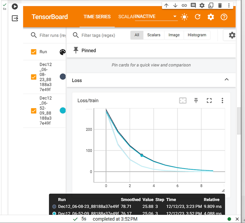Open more options for Loss/train card

[x=222, y=100]
